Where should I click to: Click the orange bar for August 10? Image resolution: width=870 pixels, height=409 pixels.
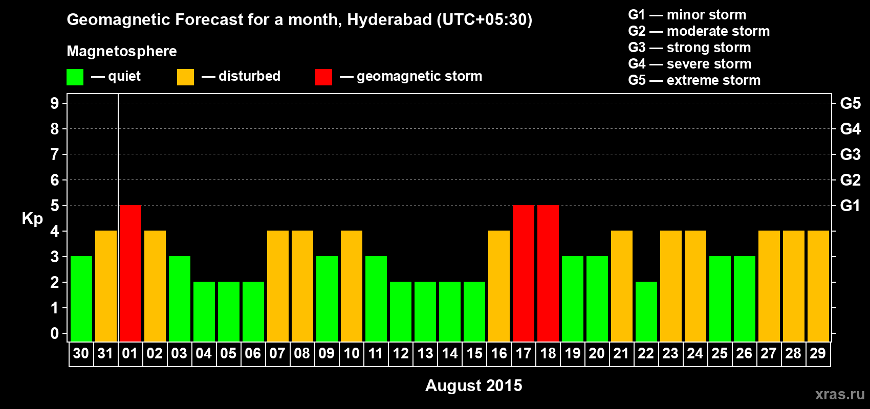point(352,286)
